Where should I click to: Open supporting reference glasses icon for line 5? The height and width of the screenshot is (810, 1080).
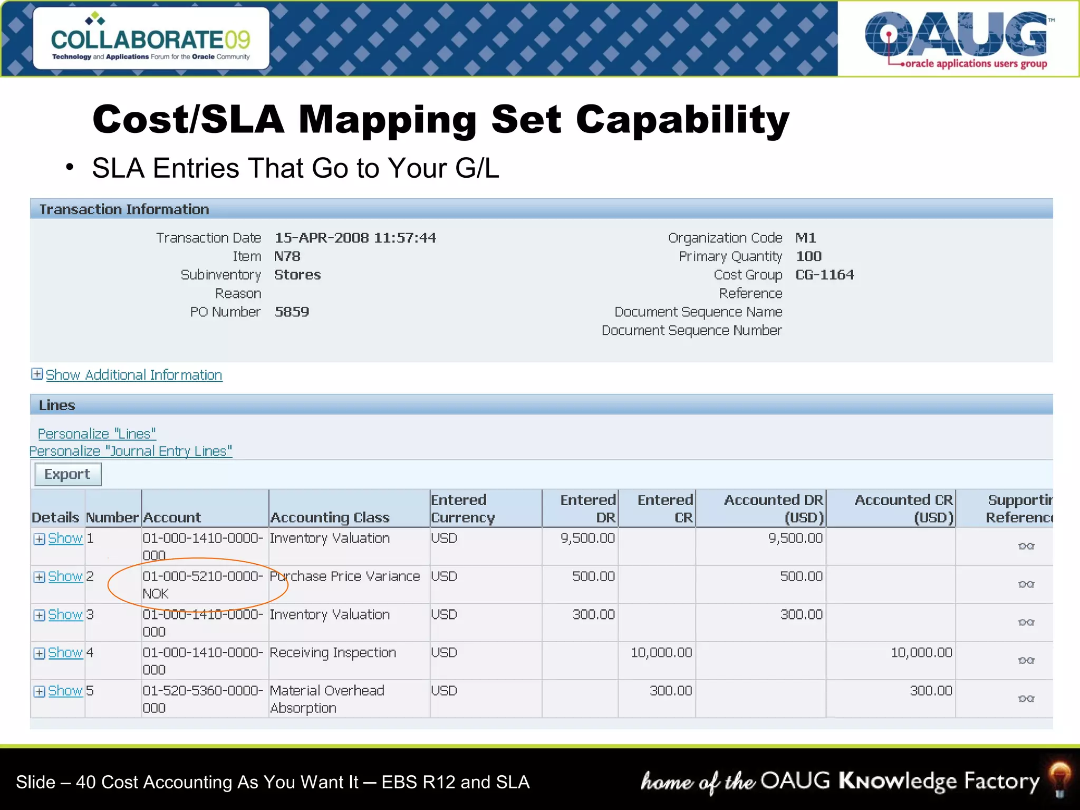pyautogui.click(x=1026, y=698)
